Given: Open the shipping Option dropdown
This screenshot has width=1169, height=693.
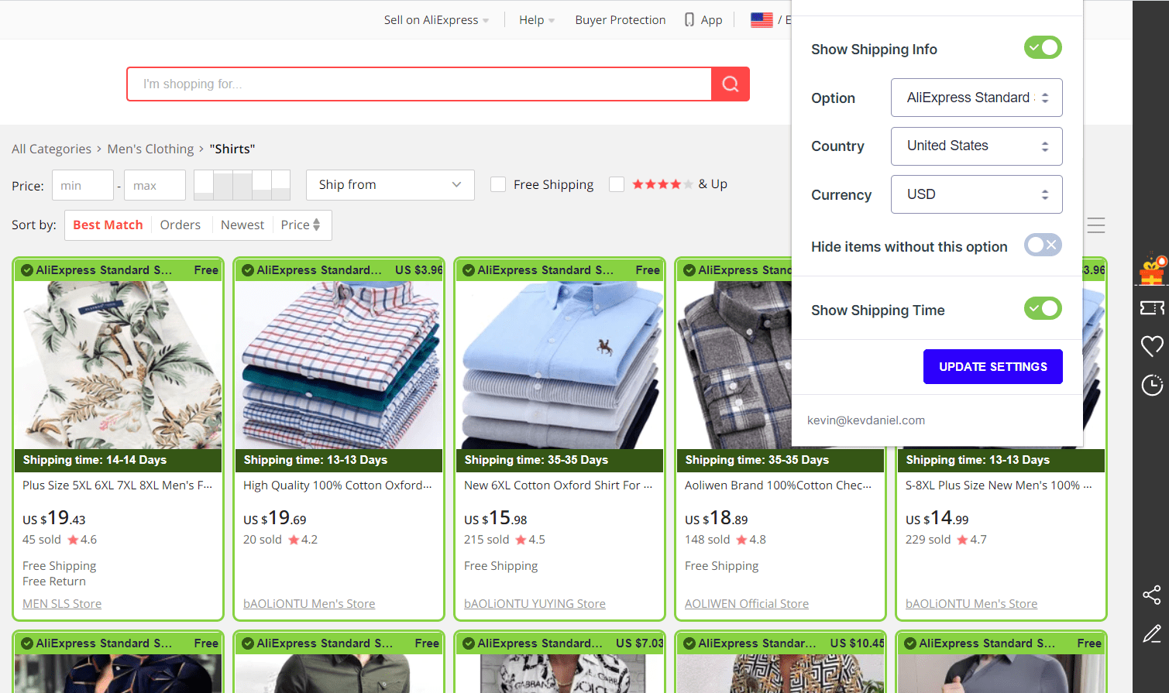Looking at the screenshot, I should click(976, 98).
